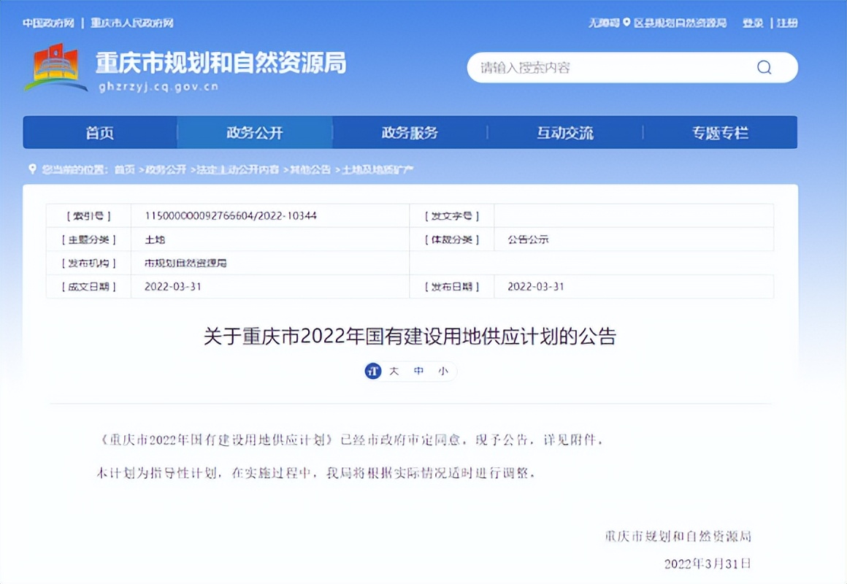Click the 无障碍 accessibility link
This screenshot has width=847, height=584.
pyautogui.click(x=603, y=23)
